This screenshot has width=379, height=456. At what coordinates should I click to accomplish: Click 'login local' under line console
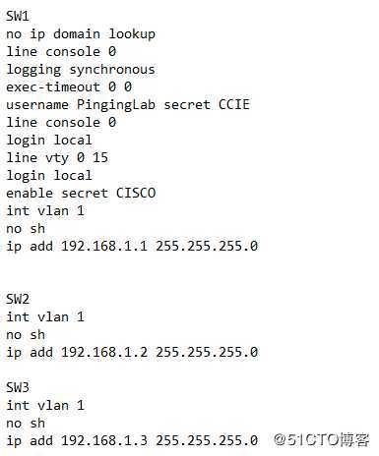pyautogui.click(x=49, y=141)
